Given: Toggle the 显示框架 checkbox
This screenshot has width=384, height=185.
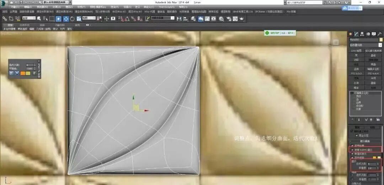Looking at the screenshot, I should (x=352, y=158).
